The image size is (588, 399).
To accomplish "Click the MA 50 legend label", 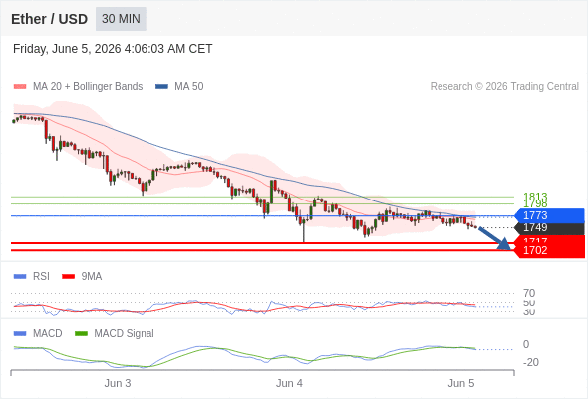I will tap(189, 87).
